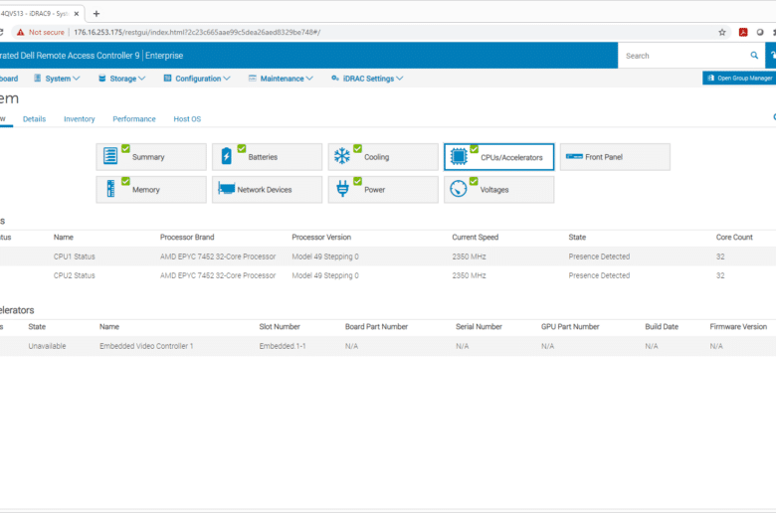
Task: Click CPU2 Presence Detected state cell
Action: [599, 275]
